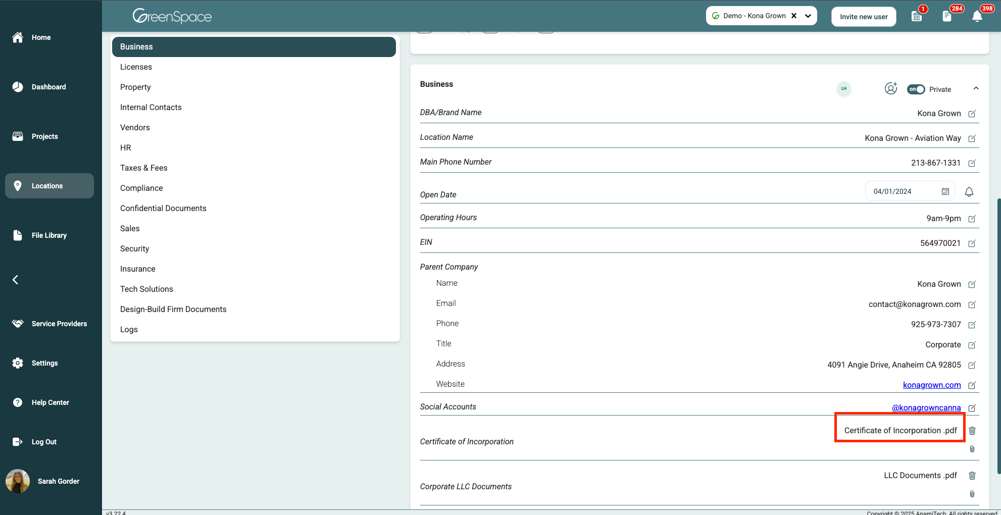Select the Business menu item

pyautogui.click(x=254, y=47)
